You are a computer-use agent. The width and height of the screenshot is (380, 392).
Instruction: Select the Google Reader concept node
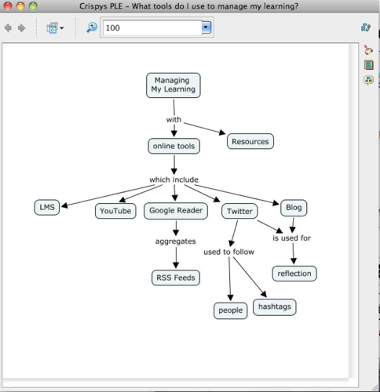click(x=176, y=211)
